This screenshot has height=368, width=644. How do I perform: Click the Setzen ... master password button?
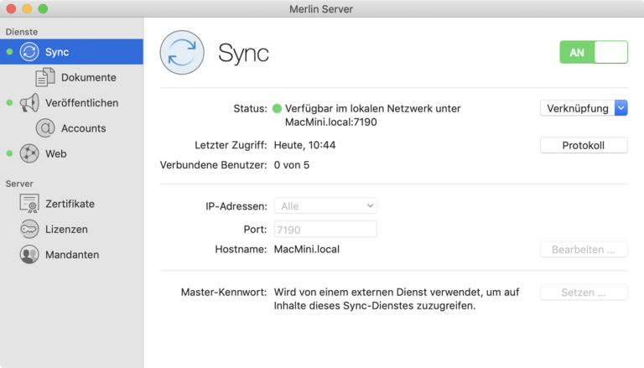pos(584,293)
